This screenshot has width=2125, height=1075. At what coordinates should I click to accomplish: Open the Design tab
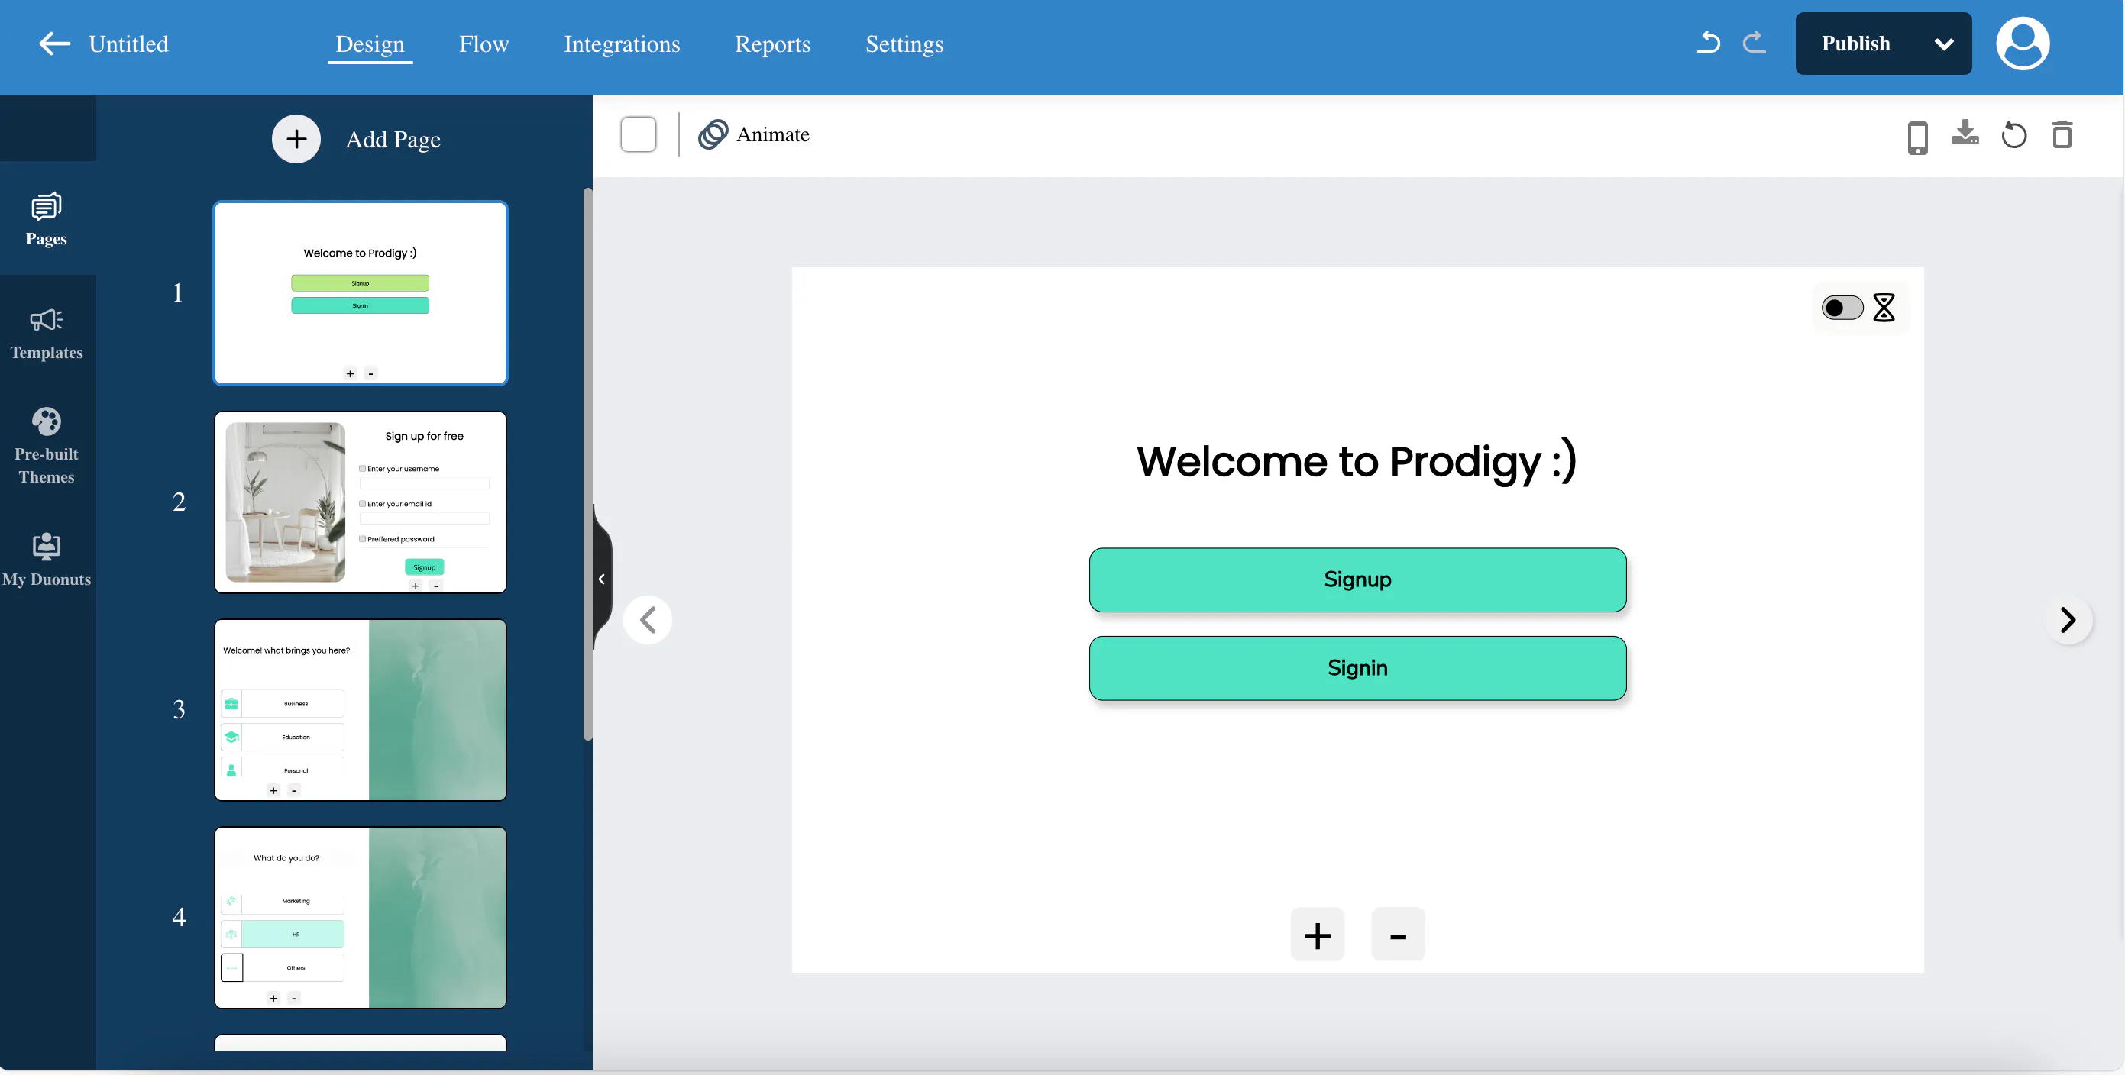pos(370,44)
